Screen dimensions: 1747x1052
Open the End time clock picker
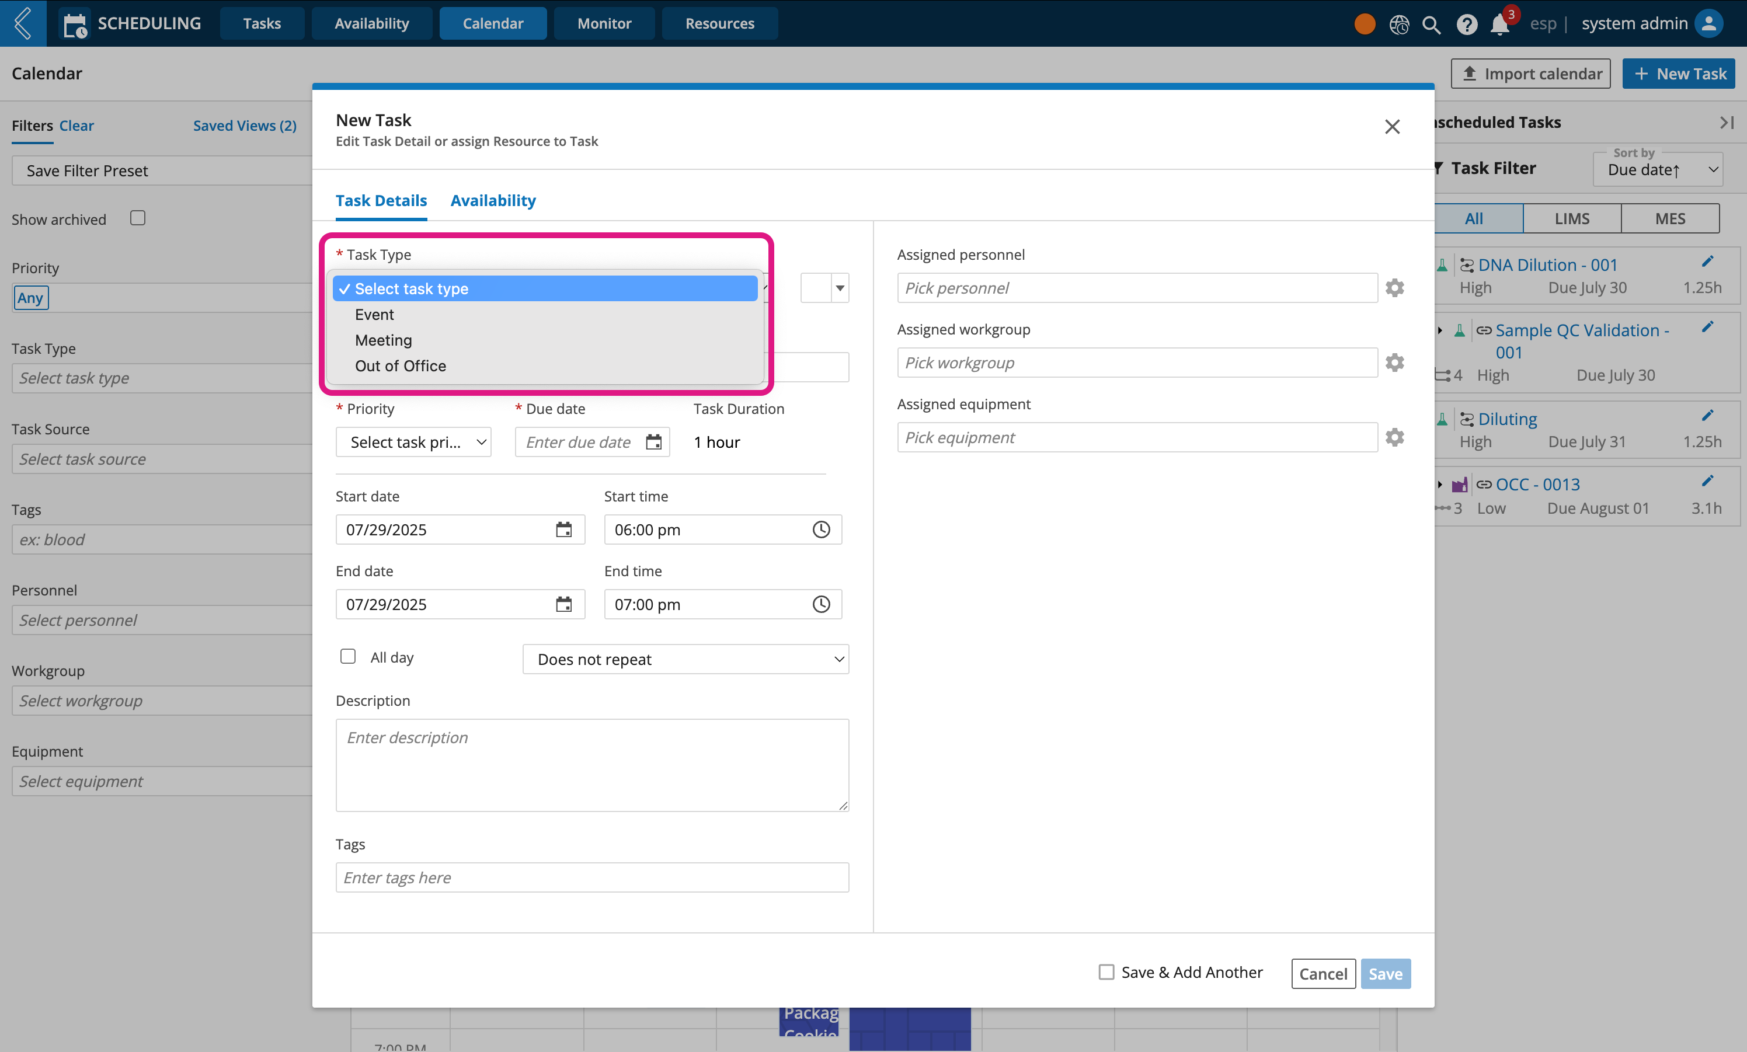point(821,604)
